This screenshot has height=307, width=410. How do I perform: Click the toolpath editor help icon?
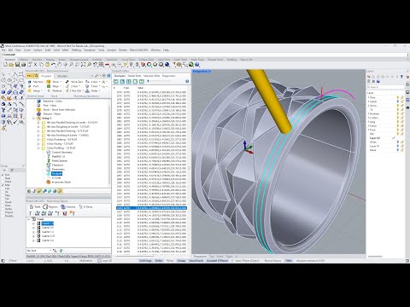pyautogui.click(x=187, y=81)
